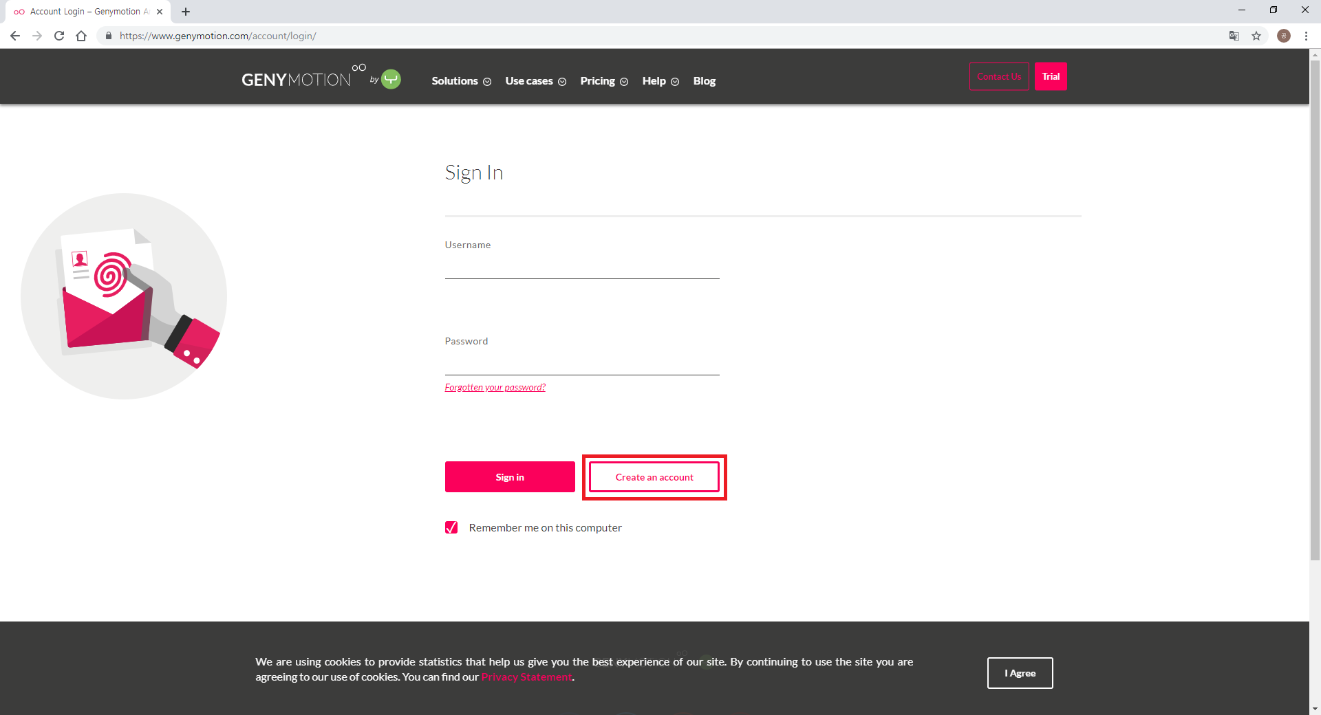Click the Genymotion logo

click(x=303, y=77)
